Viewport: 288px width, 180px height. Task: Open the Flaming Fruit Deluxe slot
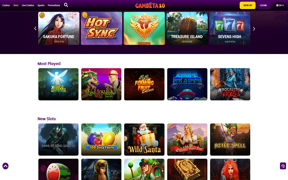click(144, 84)
